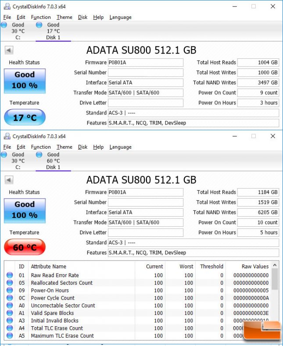Open Language menu in bottom window
The height and width of the screenshot is (346, 283).
tap(120, 147)
